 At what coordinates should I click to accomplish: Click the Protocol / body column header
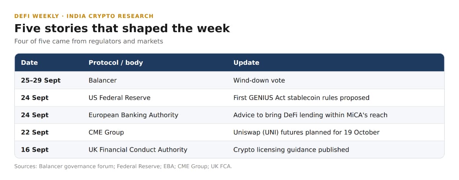[x=116, y=62]
